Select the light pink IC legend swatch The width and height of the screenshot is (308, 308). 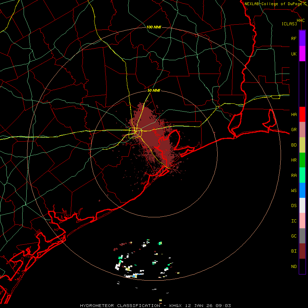(x=302, y=221)
